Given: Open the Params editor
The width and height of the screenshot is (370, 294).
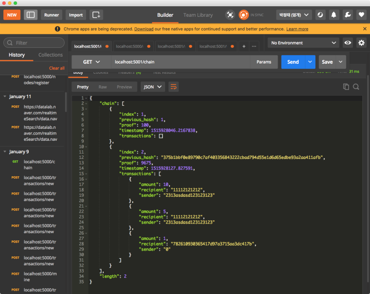Looking at the screenshot, I should click(264, 62).
